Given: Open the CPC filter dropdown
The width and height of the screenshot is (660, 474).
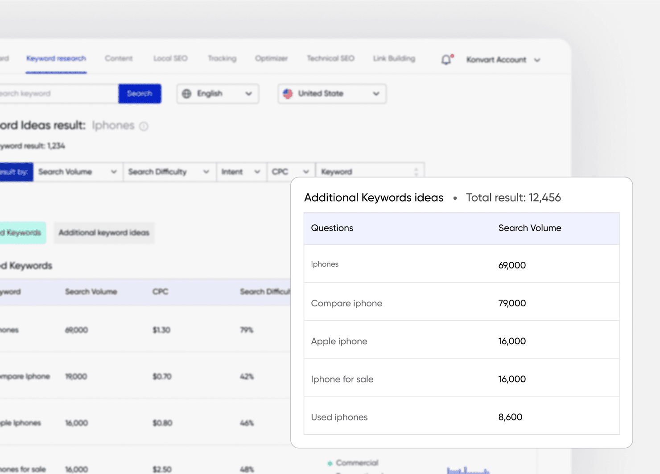Looking at the screenshot, I should coord(290,172).
